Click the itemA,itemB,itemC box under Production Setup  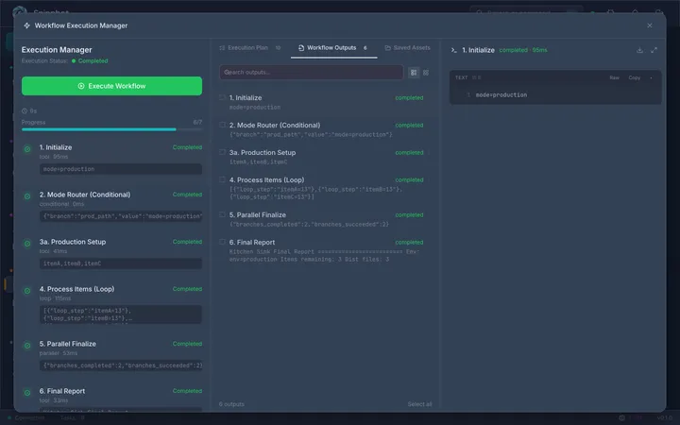point(121,263)
